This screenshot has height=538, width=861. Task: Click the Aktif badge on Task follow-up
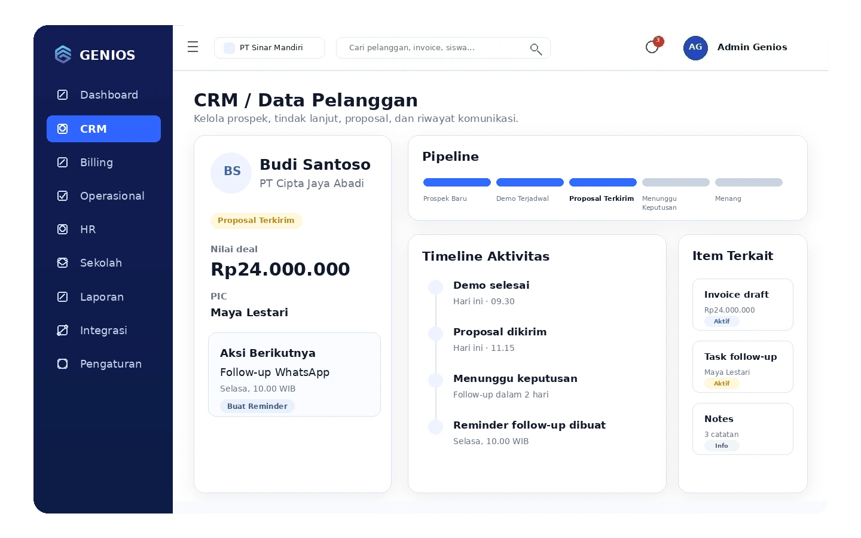pyautogui.click(x=722, y=383)
